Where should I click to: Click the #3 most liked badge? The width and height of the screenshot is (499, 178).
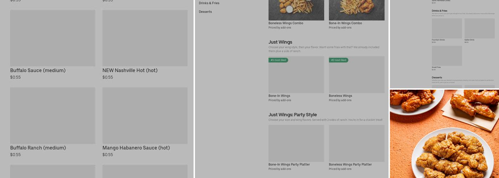(278, 60)
